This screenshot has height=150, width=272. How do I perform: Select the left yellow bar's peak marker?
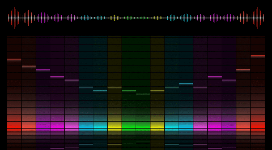pos(114,87)
